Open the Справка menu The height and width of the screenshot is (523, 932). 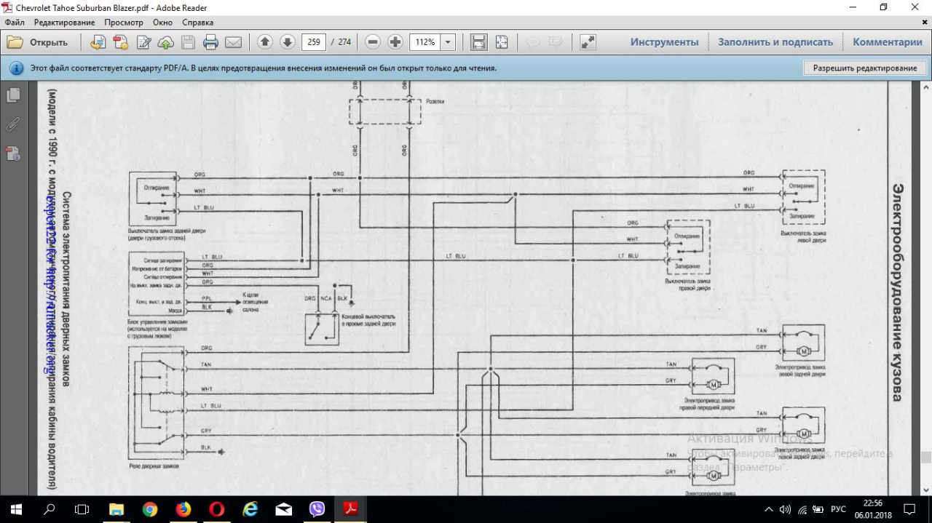(x=197, y=23)
